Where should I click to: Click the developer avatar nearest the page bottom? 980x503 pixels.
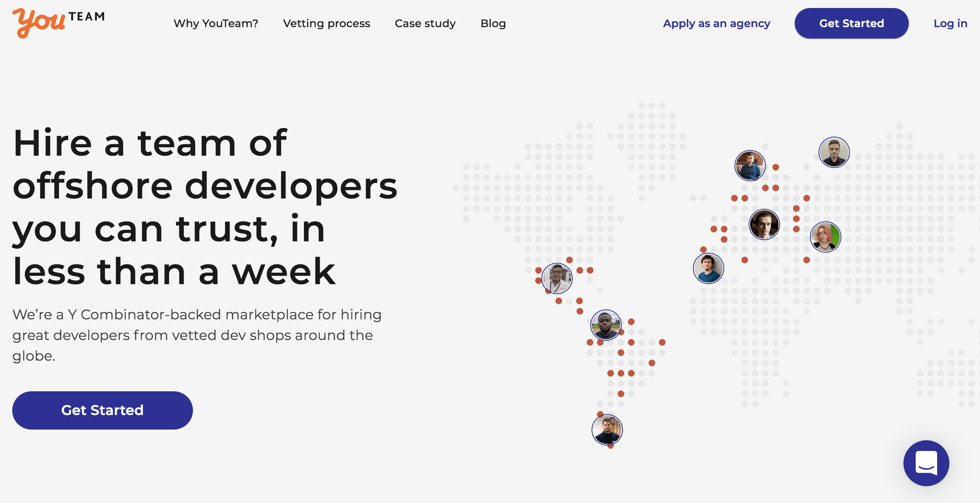pyautogui.click(x=607, y=430)
